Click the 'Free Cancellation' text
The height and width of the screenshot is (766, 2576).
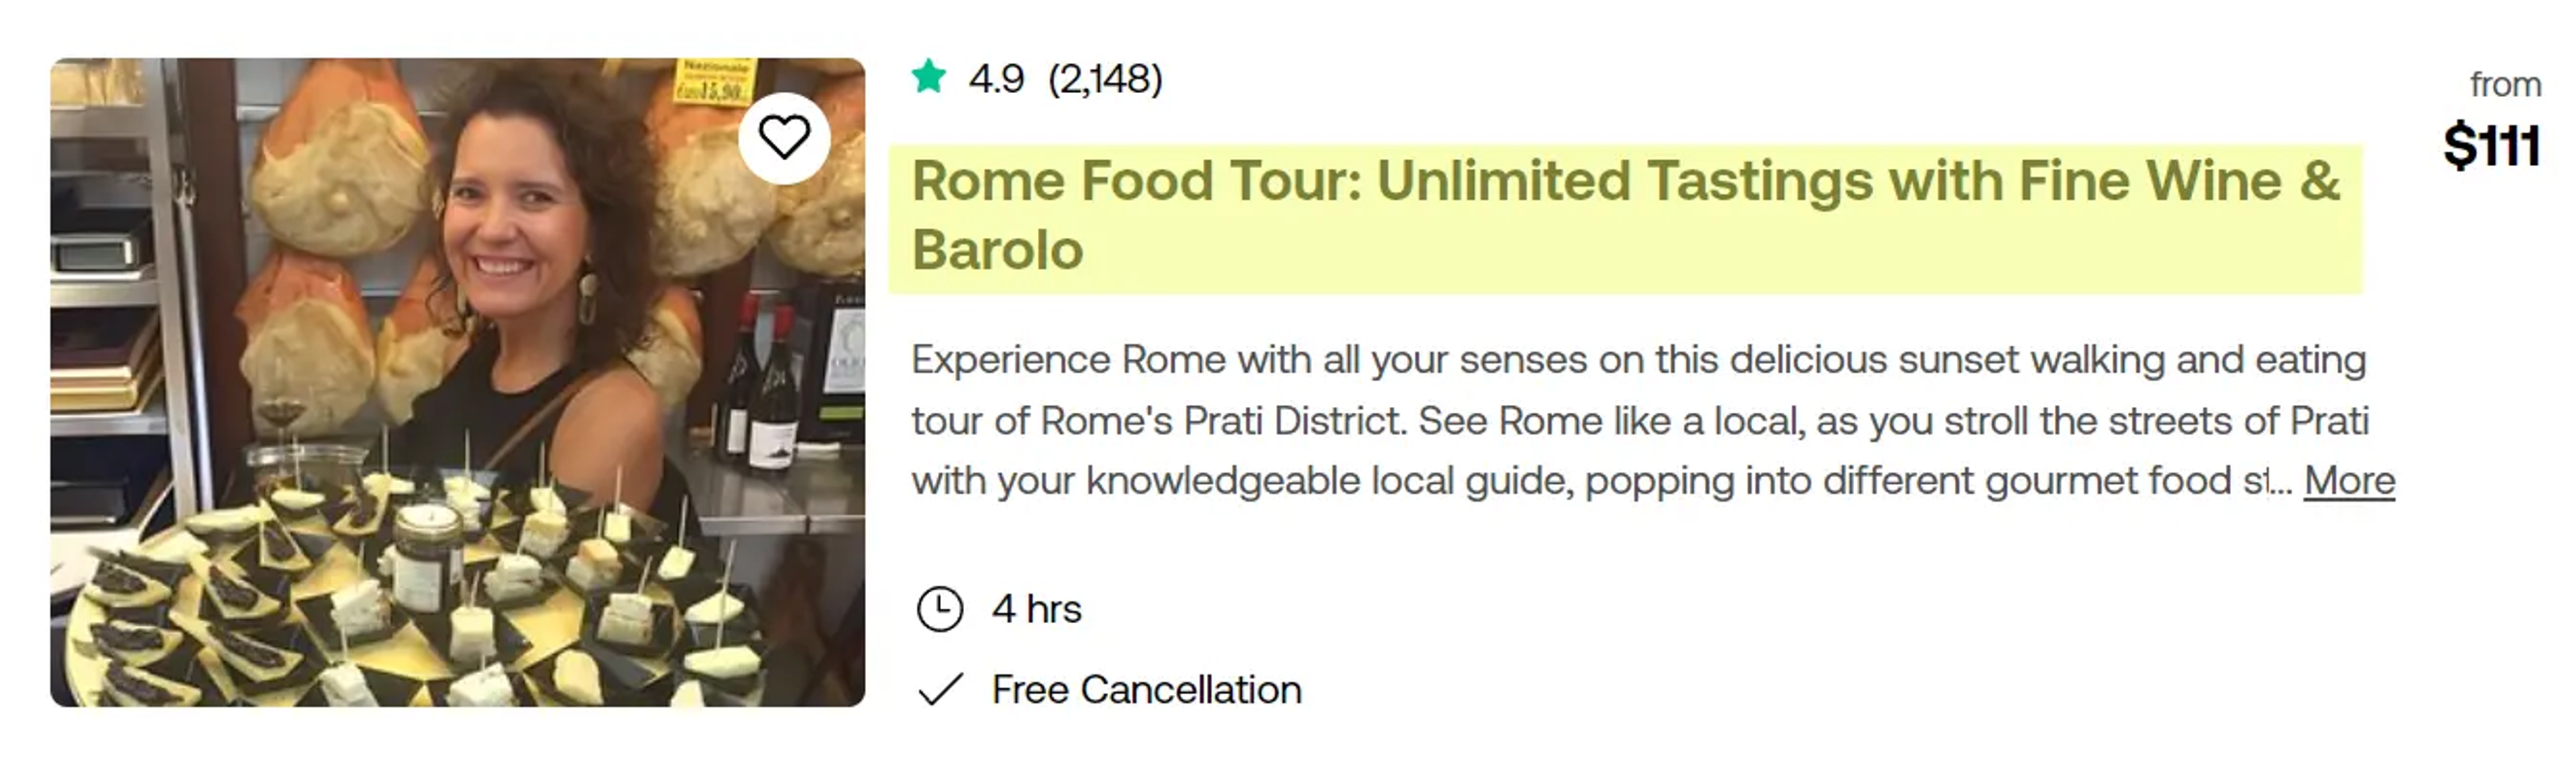(x=1146, y=690)
